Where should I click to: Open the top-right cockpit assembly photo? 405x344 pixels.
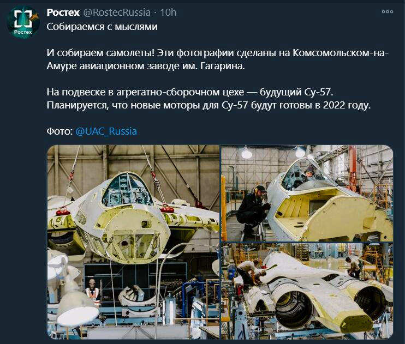coord(307,193)
